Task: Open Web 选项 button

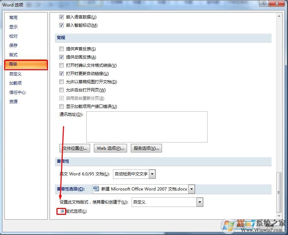Action: tap(110, 148)
